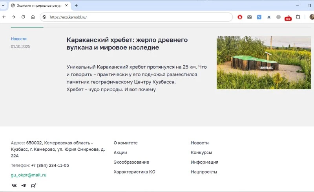
Task: Minimize the browser window
Action: pos(297,6)
